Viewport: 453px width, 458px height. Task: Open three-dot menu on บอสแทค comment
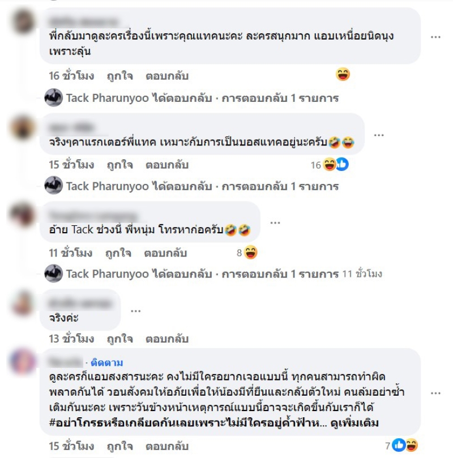[378, 135]
